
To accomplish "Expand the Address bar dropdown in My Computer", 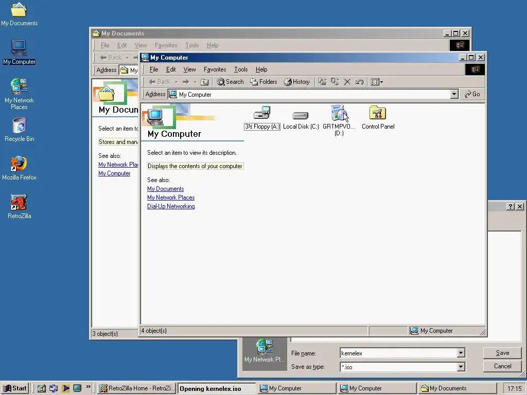I will pyautogui.click(x=454, y=95).
